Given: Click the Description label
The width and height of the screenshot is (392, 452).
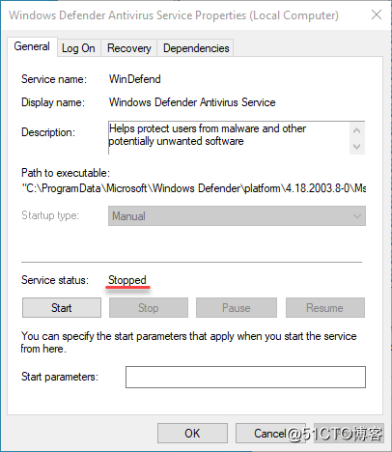Looking at the screenshot, I should pos(48,132).
